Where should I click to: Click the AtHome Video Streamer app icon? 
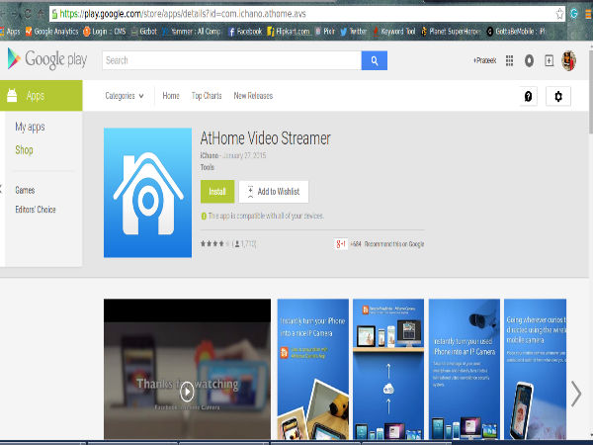[x=146, y=192]
